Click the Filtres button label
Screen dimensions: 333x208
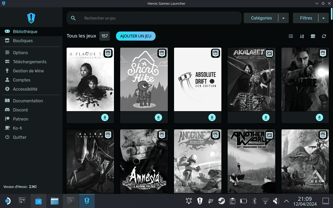point(306,18)
